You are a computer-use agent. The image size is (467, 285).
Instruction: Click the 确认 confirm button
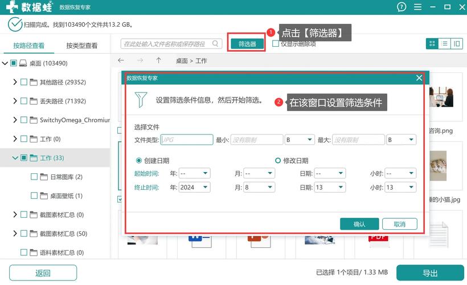(x=359, y=224)
